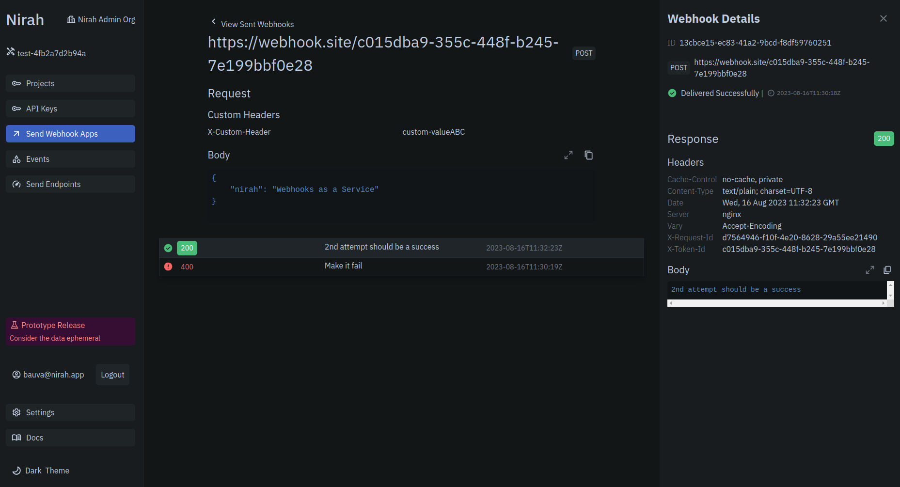This screenshot has height=487, width=900.
Task: Follow the View Sent Webhooks link
Action: click(x=257, y=24)
